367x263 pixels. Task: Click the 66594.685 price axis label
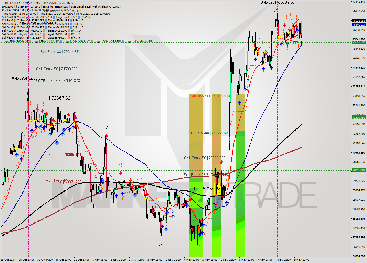(x=359, y=256)
